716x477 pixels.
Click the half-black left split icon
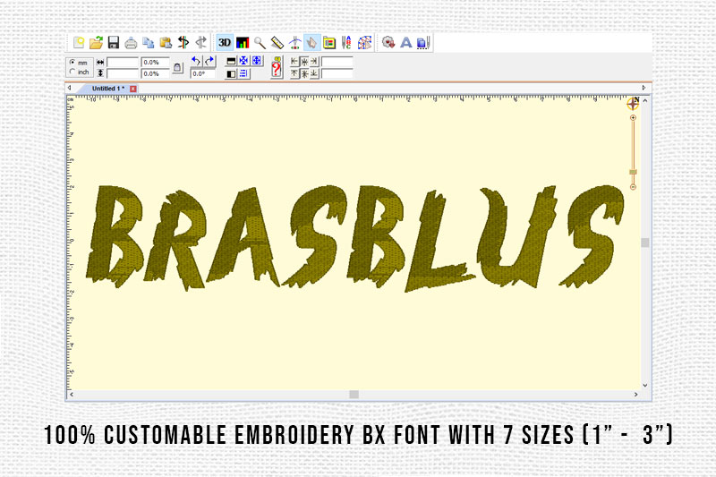231,73
